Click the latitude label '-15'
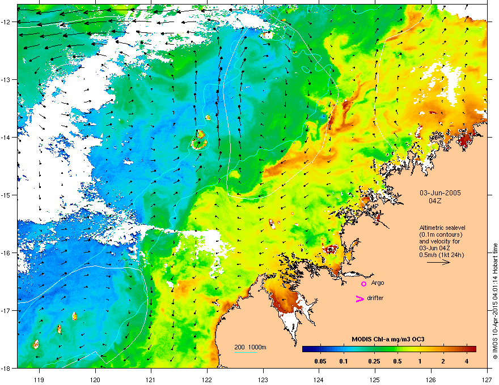The image size is (499, 385). [x=6, y=195]
